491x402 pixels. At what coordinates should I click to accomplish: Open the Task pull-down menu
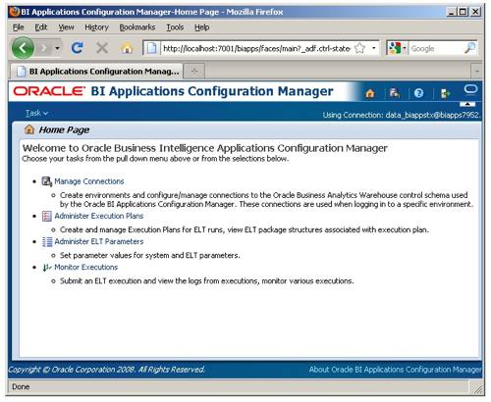pyautogui.click(x=36, y=113)
